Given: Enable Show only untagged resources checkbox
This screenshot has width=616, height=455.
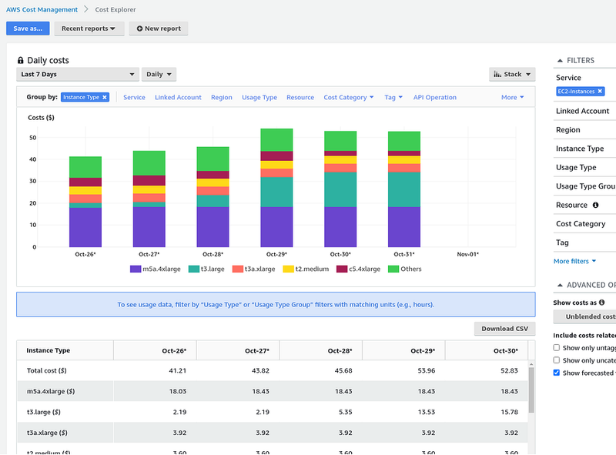Looking at the screenshot, I should click(557, 347).
